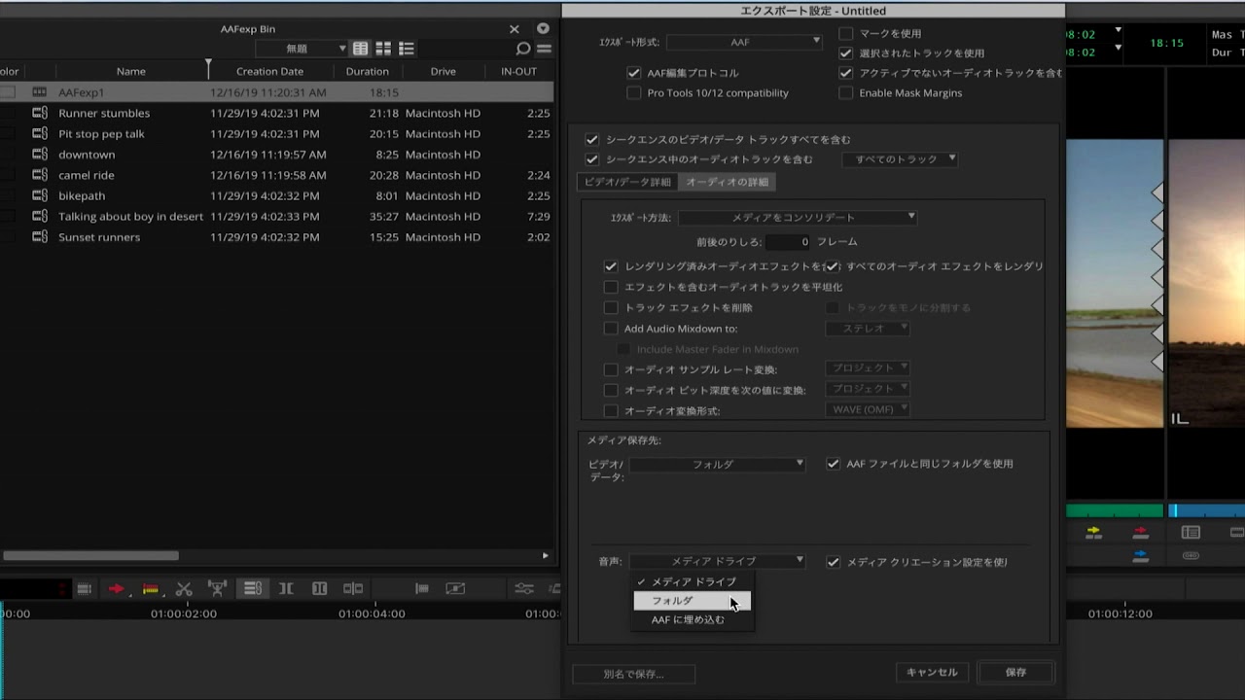Open メディアをコンソリデート export method dropdown

tap(798, 218)
